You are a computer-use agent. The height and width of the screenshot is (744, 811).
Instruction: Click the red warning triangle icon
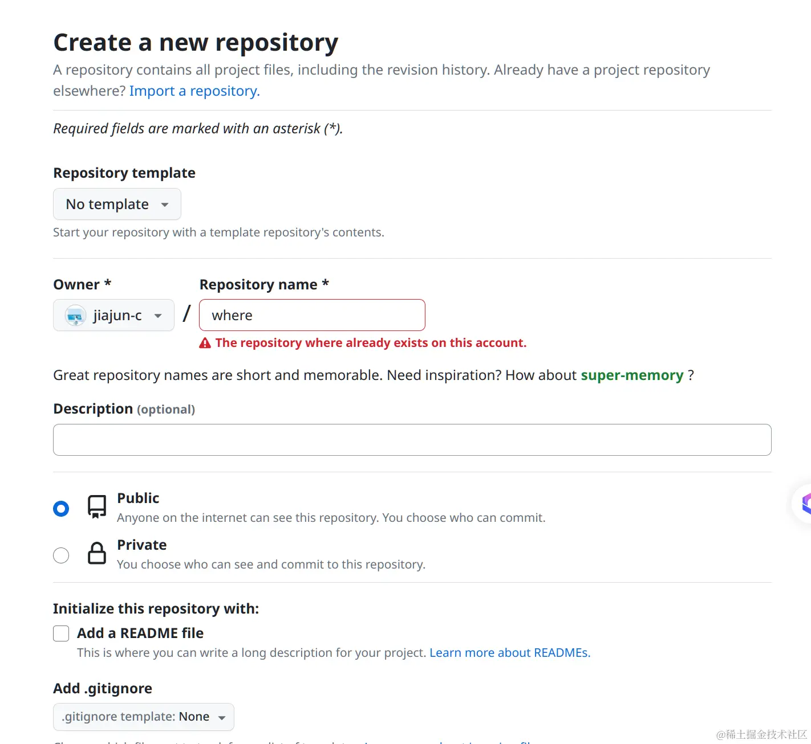tap(205, 343)
